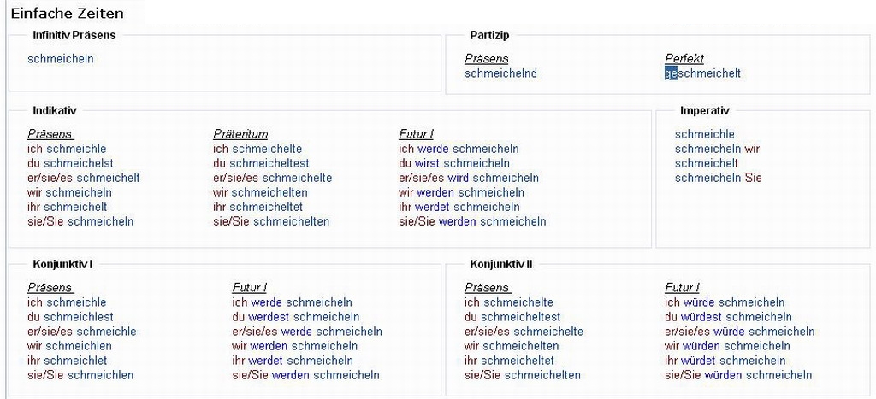Click the "Konjunktiv II" section title
This screenshot has width=876, height=399.
pos(501,265)
